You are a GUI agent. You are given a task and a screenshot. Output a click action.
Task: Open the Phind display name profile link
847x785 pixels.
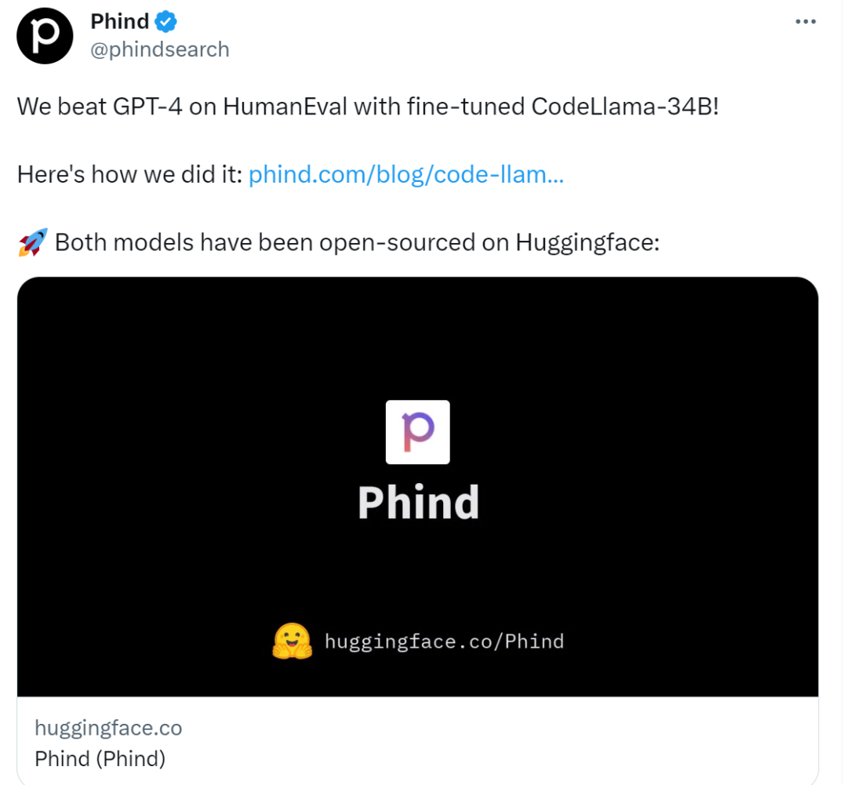[x=119, y=21]
